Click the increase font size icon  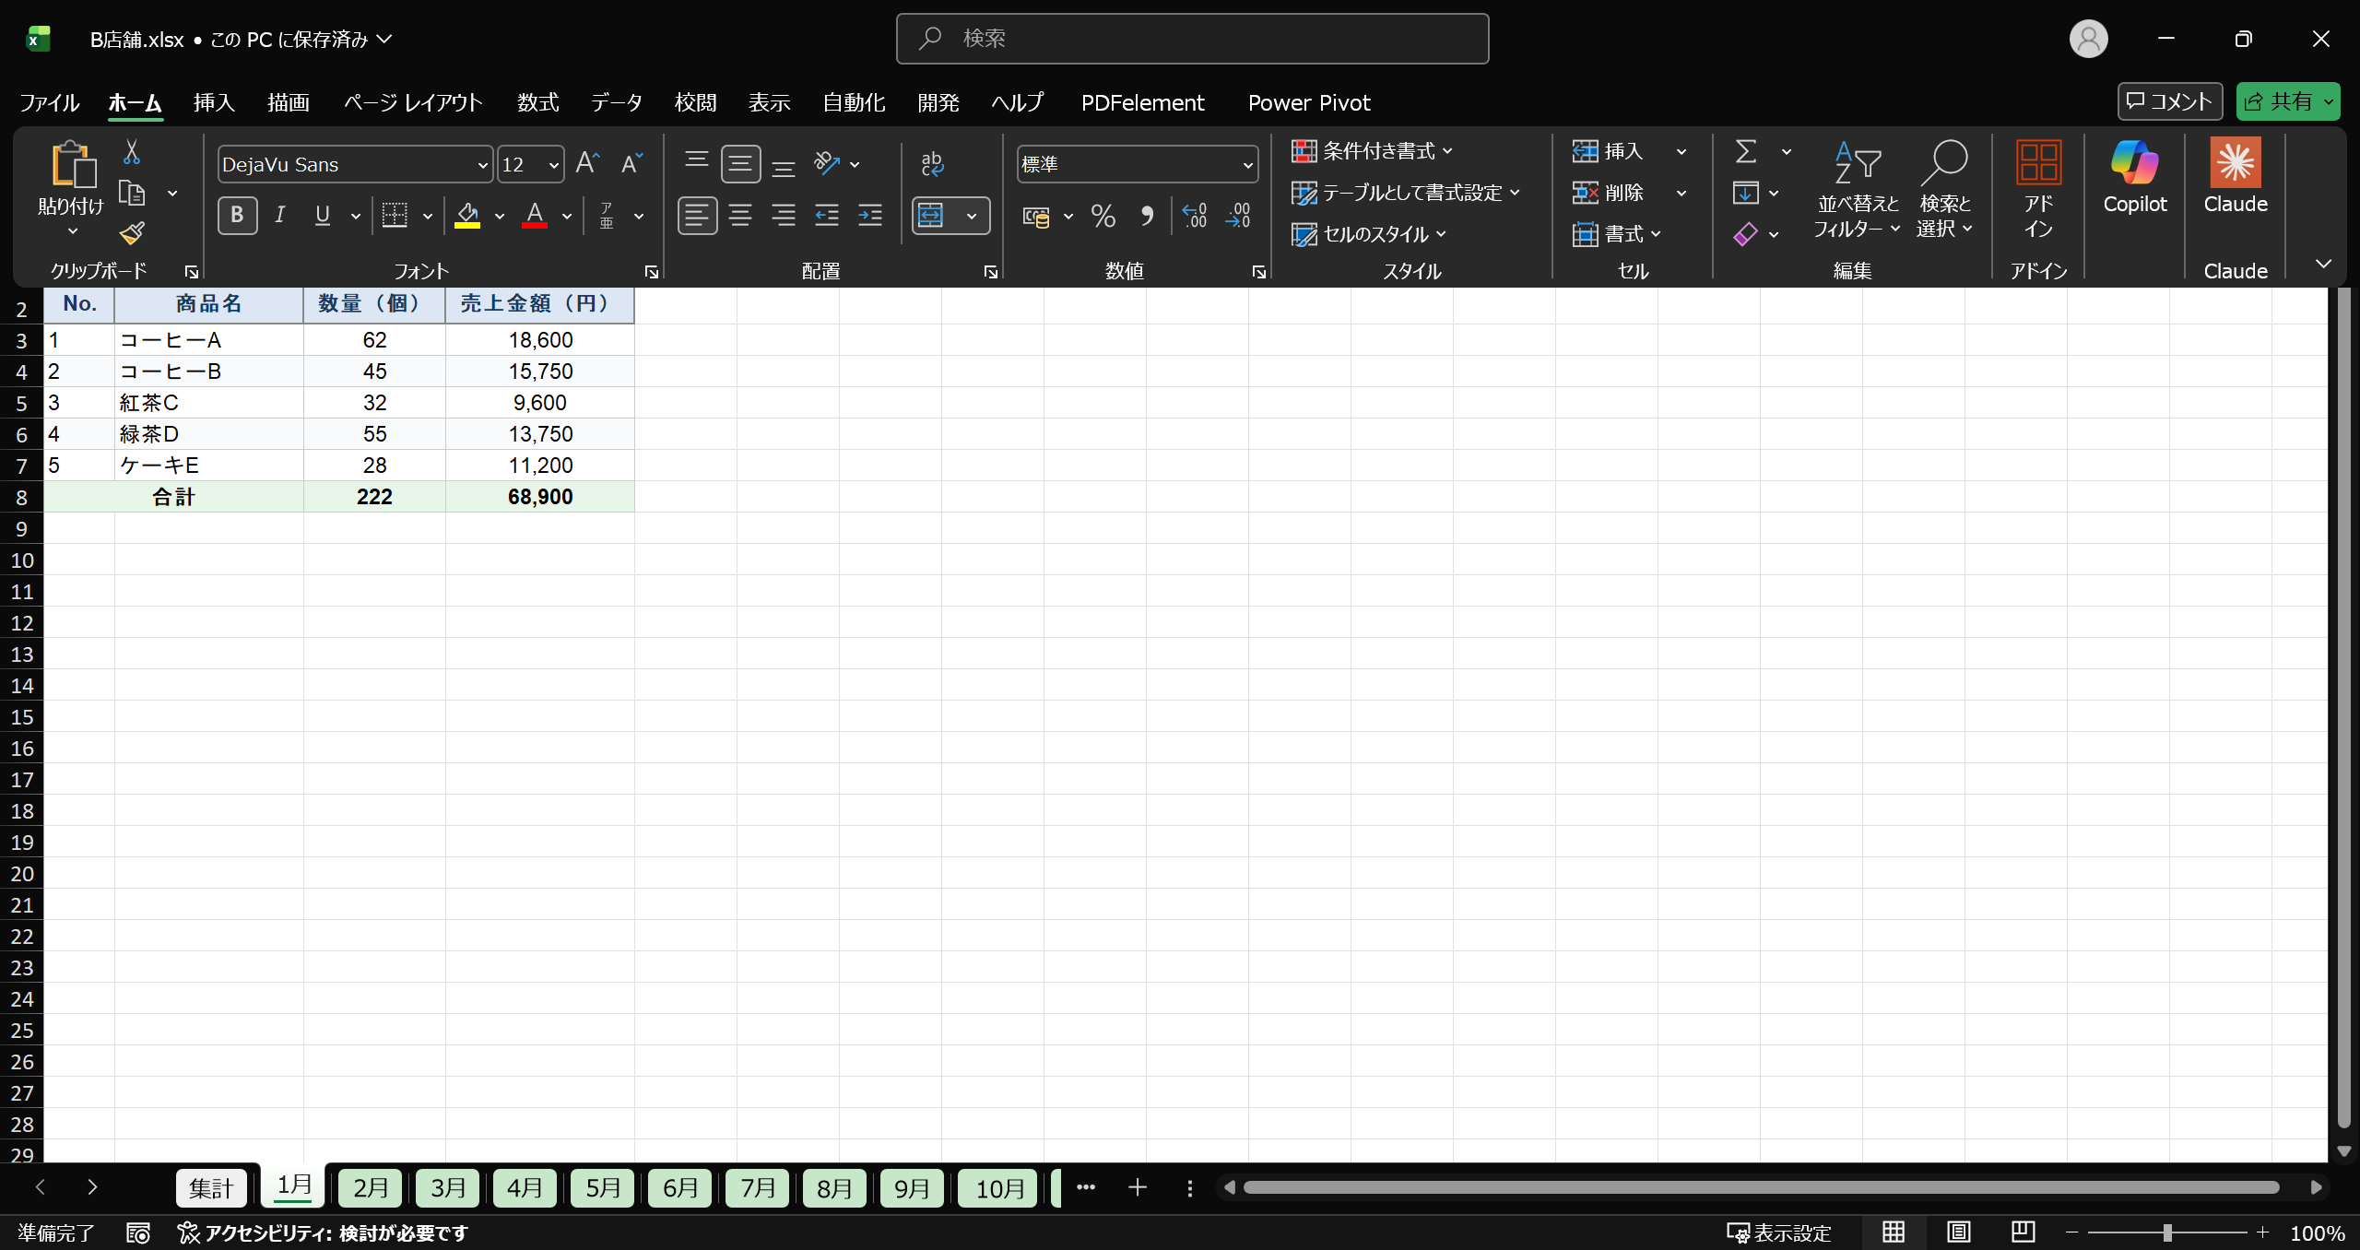[587, 164]
